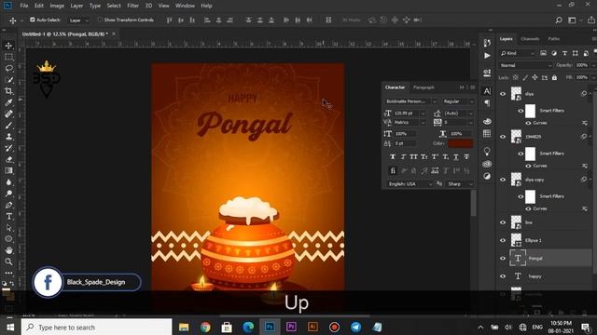Apply All Caps in Character panel
Viewport: 597px width, 335px height.
click(x=413, y=156)
